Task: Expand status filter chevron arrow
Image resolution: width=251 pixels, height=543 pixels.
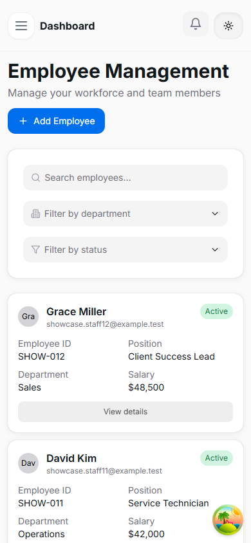Action: pyautogui.click(x=215, y=250)
